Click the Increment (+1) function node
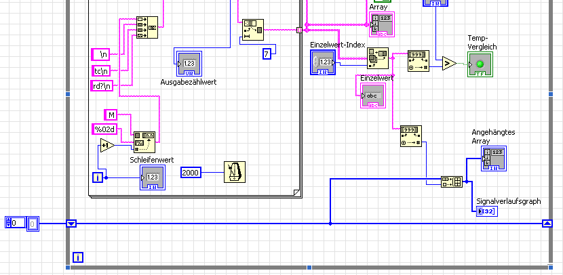The height and width of the screenshot is (275, 563). tap(107, 145)
